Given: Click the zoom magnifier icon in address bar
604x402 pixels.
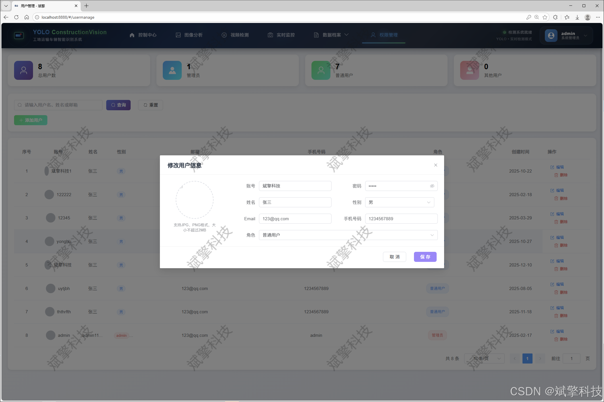Looking at the screenshot, I should click(x=537, y=17).
